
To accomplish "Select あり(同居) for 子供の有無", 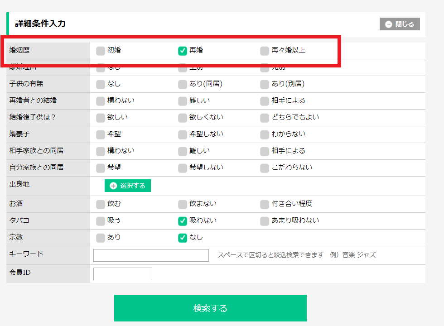I will (x=183, y=84).
